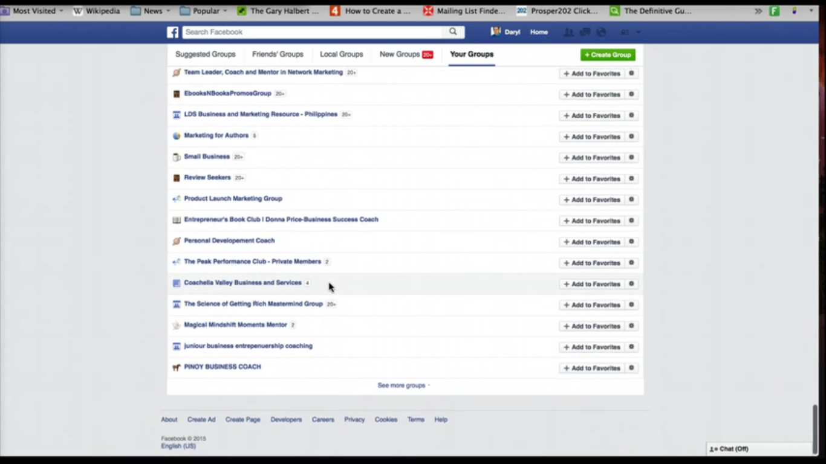Click the Marketing for Authors globe icon
Image resolution: width=826 pixels, height=464 pixels.
[177, 136]
